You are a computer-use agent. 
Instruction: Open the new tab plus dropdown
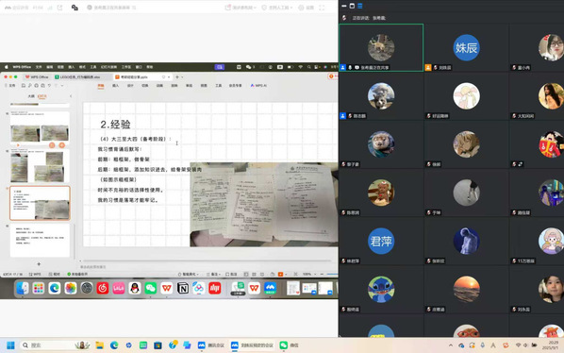[179, 77]
